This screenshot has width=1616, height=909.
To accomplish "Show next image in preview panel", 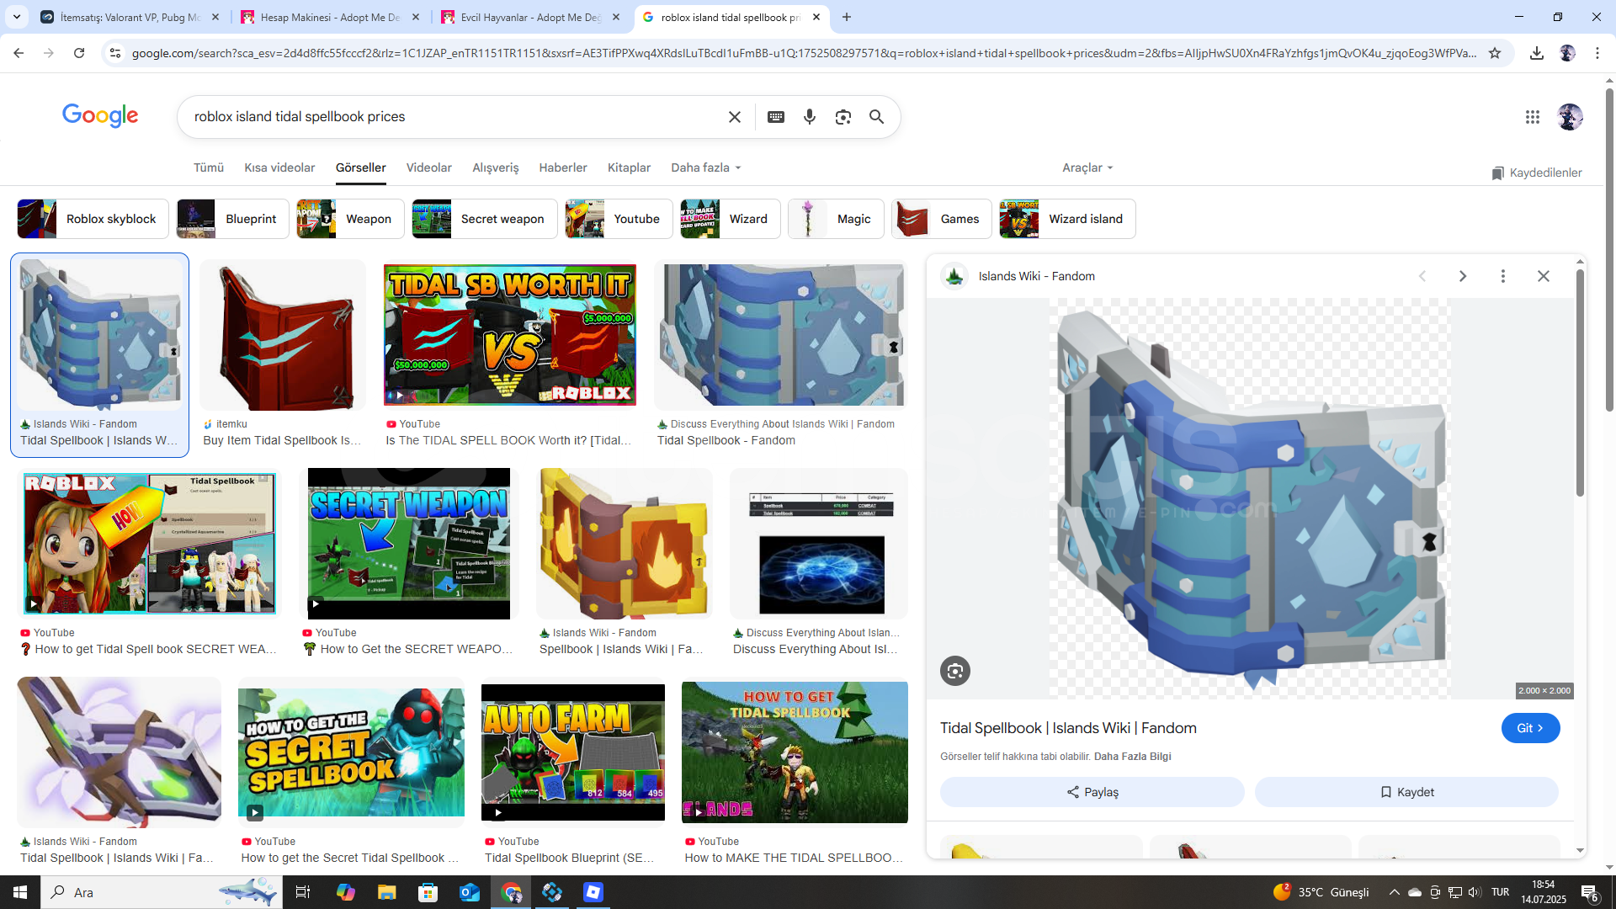I will (1463, 276).
